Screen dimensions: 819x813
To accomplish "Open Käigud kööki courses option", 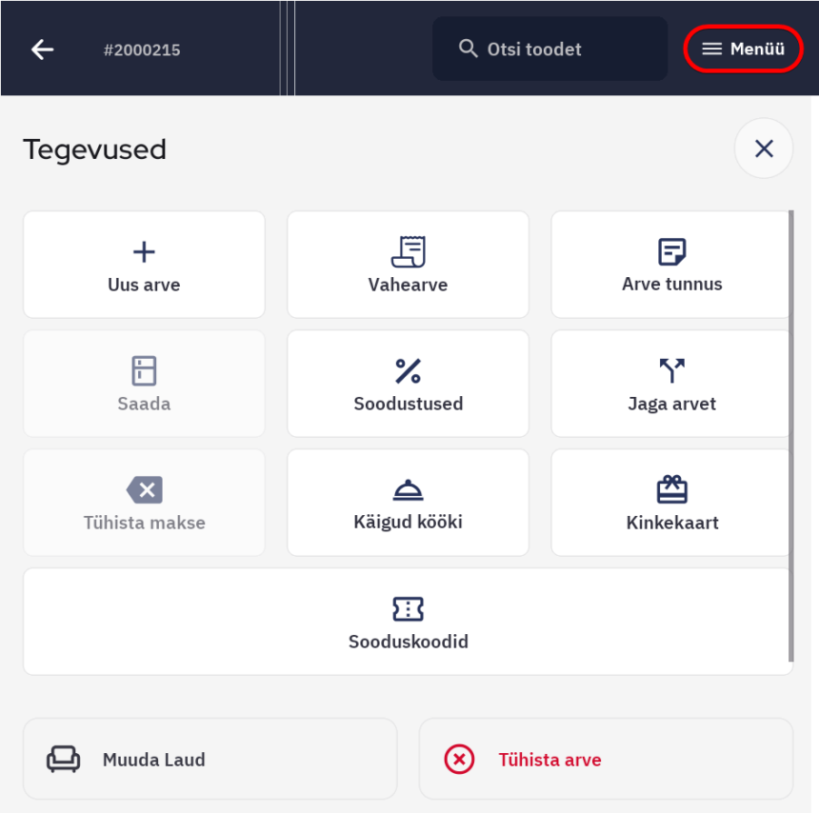I will pyautogui.click(x=408, y=503).
